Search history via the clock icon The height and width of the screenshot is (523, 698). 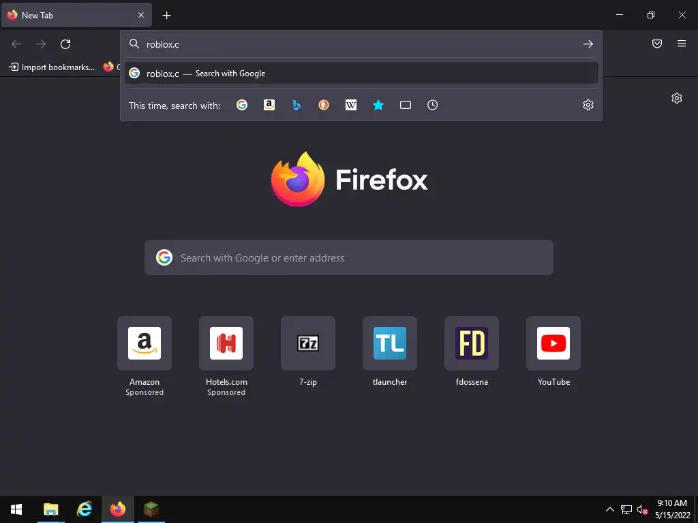[432, 105]
